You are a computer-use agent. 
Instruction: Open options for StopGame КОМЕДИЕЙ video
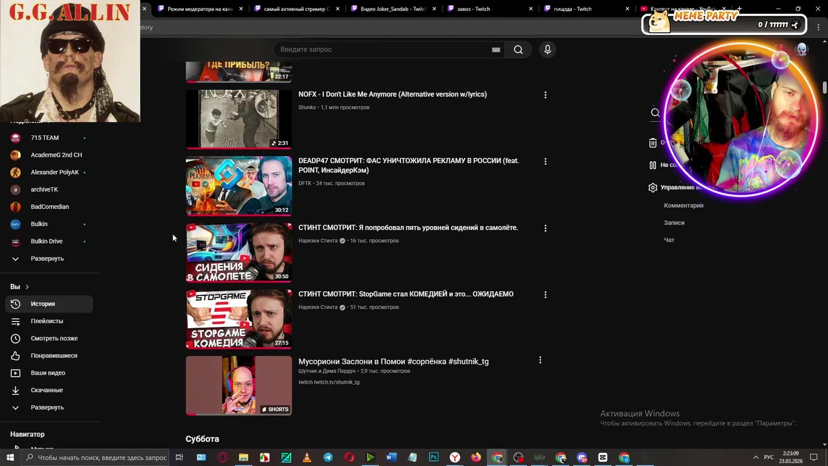pyautogui.click(x=545, y=294)
